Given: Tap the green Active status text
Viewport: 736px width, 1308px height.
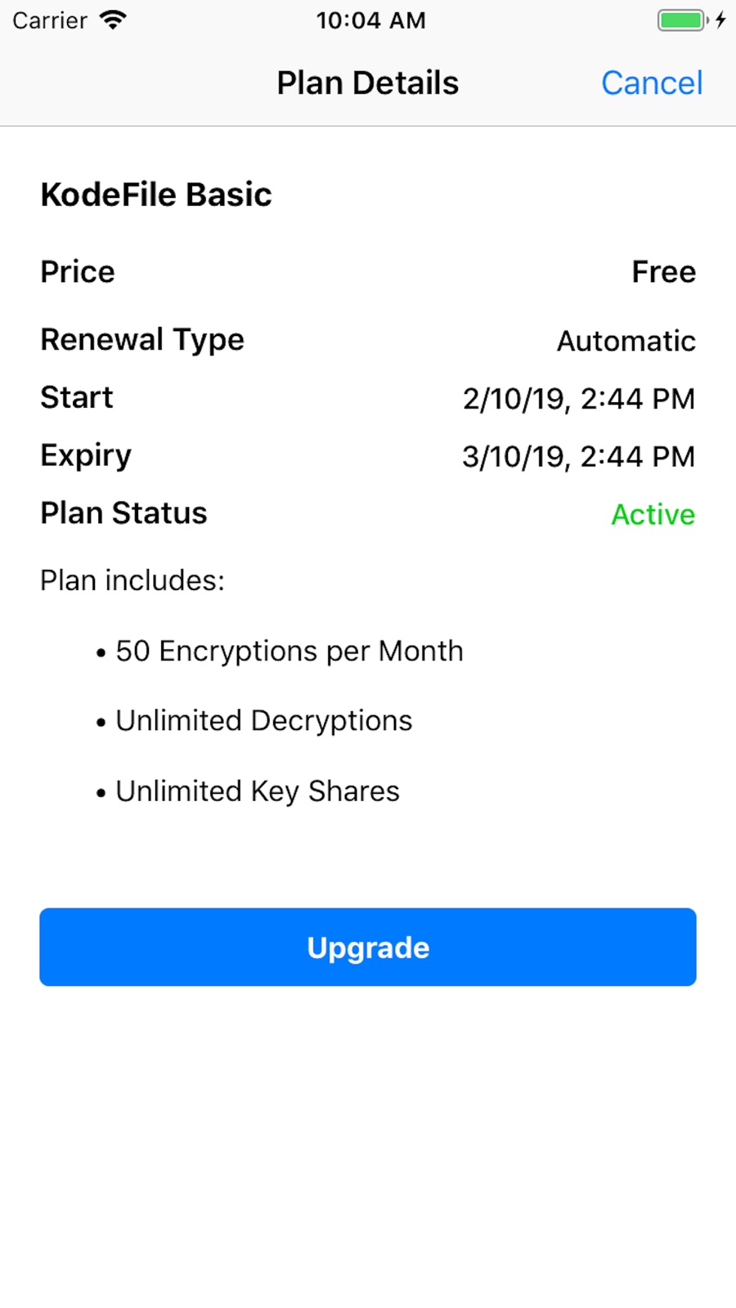Looking at the screenshot, I should (653, 514).
